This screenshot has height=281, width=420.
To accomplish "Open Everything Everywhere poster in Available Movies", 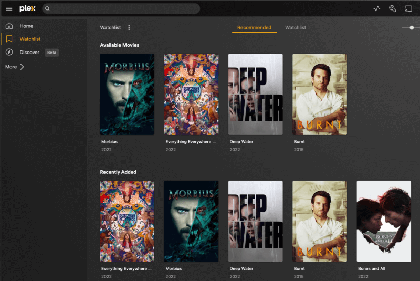I will pyautogui.click(x=191, y=95).
